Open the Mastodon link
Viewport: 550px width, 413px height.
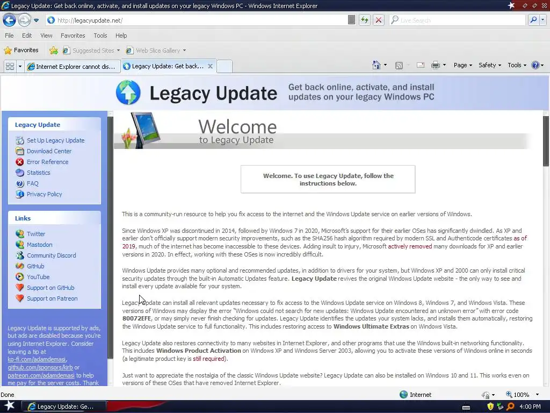click(40, 245)
